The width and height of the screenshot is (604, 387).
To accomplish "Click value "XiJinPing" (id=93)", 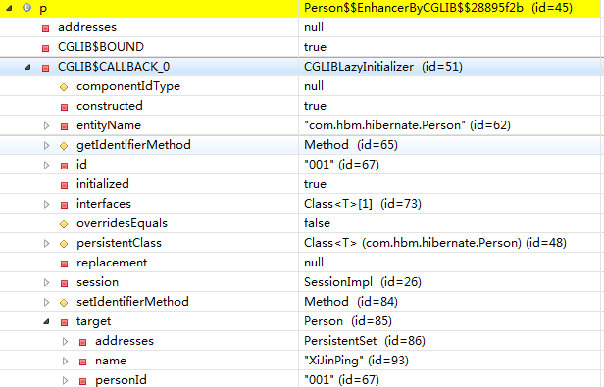I will point(356,361).
